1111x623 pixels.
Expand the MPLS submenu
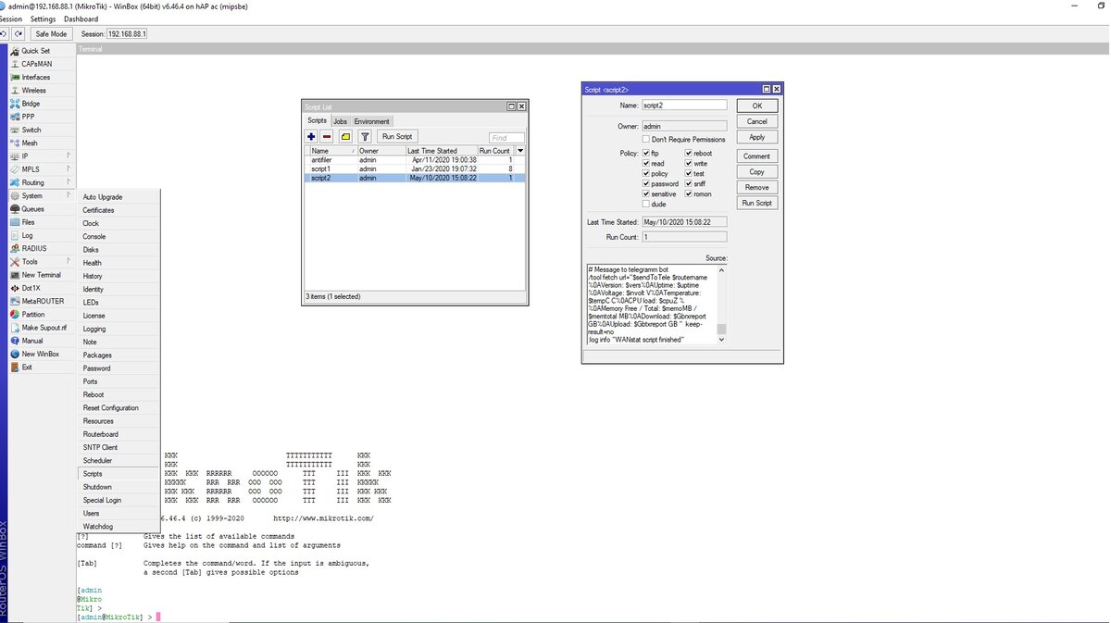[41, 169]
